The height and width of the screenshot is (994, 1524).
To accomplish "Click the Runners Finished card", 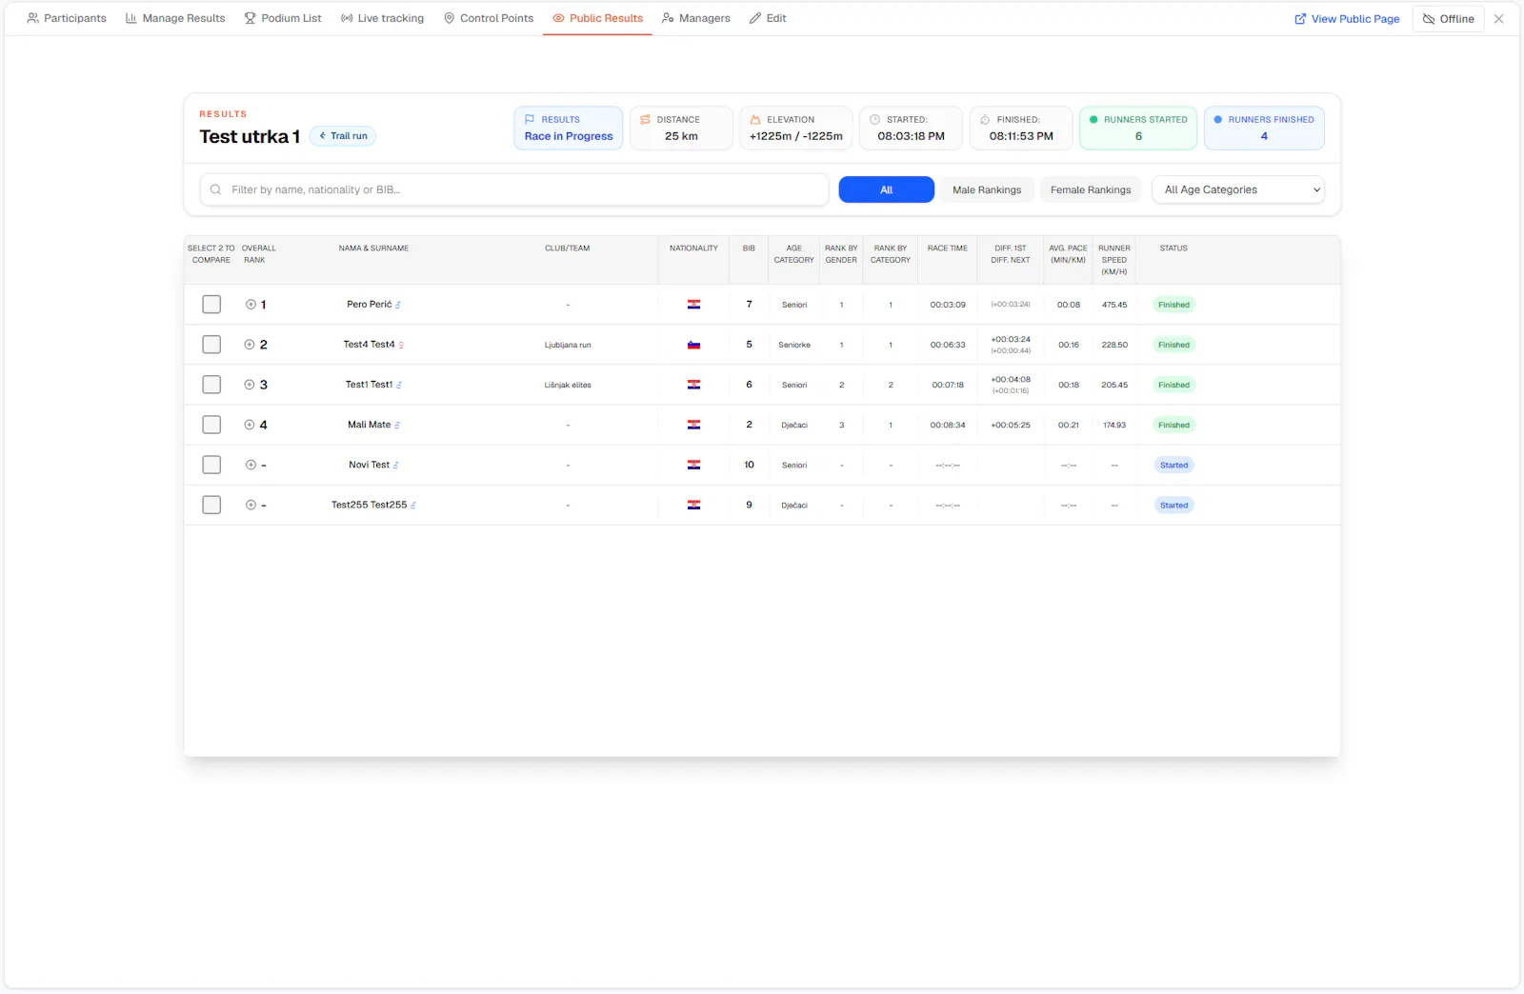I will (x=1264, y=129).
